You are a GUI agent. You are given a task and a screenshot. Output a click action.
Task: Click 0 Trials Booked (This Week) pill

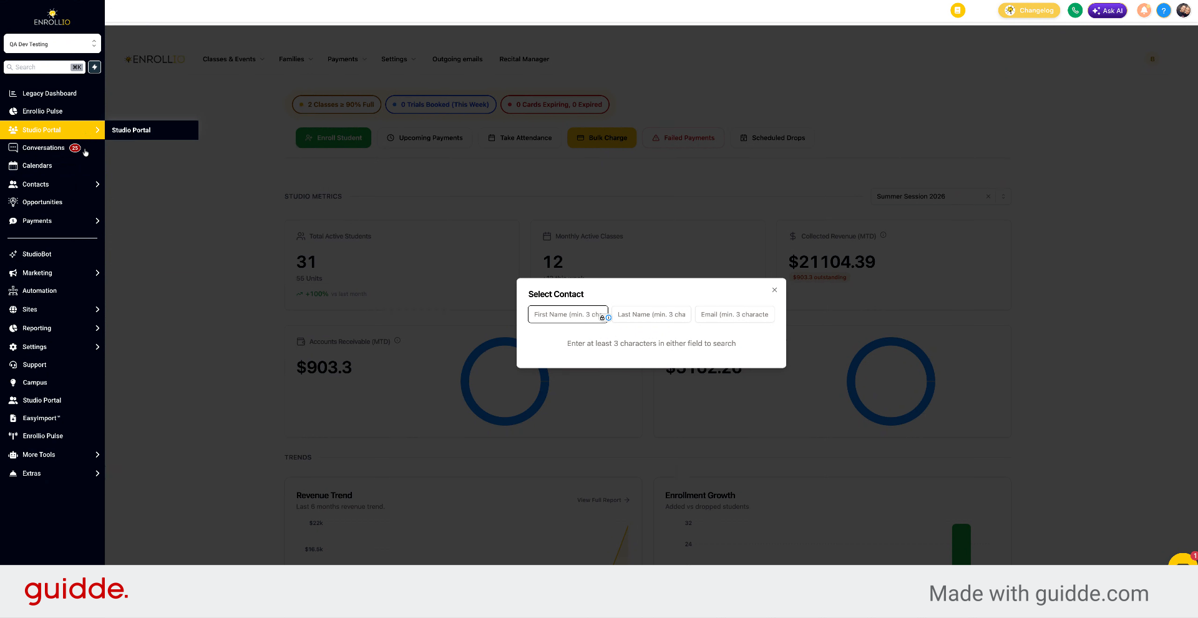441,105
